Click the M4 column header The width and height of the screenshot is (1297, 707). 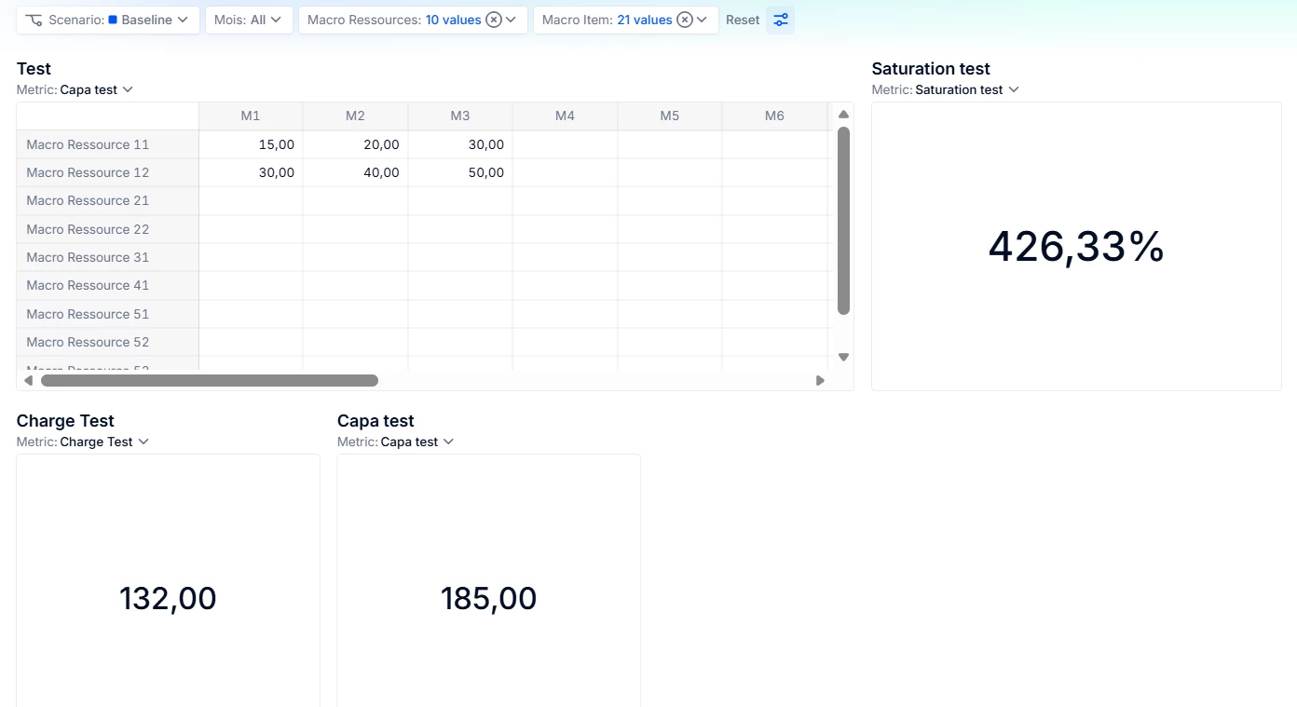[565, 116]
